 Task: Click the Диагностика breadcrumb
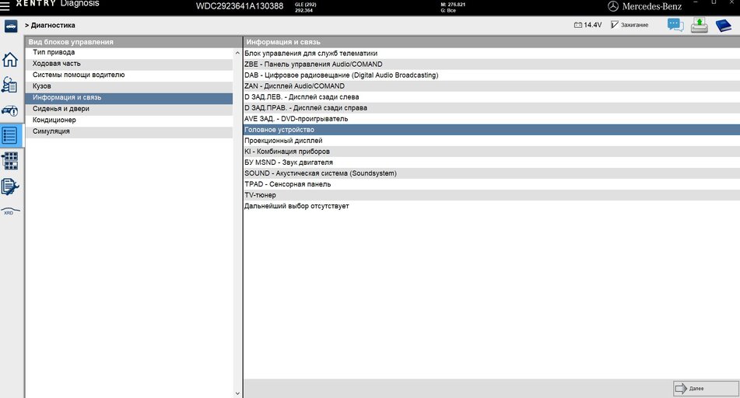[53, 26]
